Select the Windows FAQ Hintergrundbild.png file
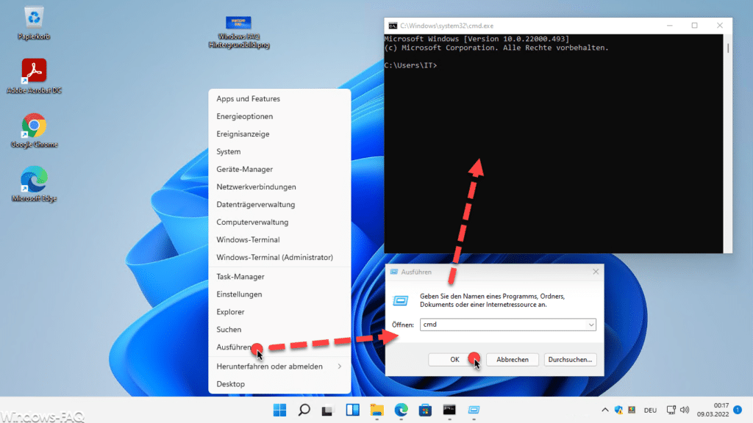Image resolution: width=753 pixels, height=423 pixels. (239, 32)
